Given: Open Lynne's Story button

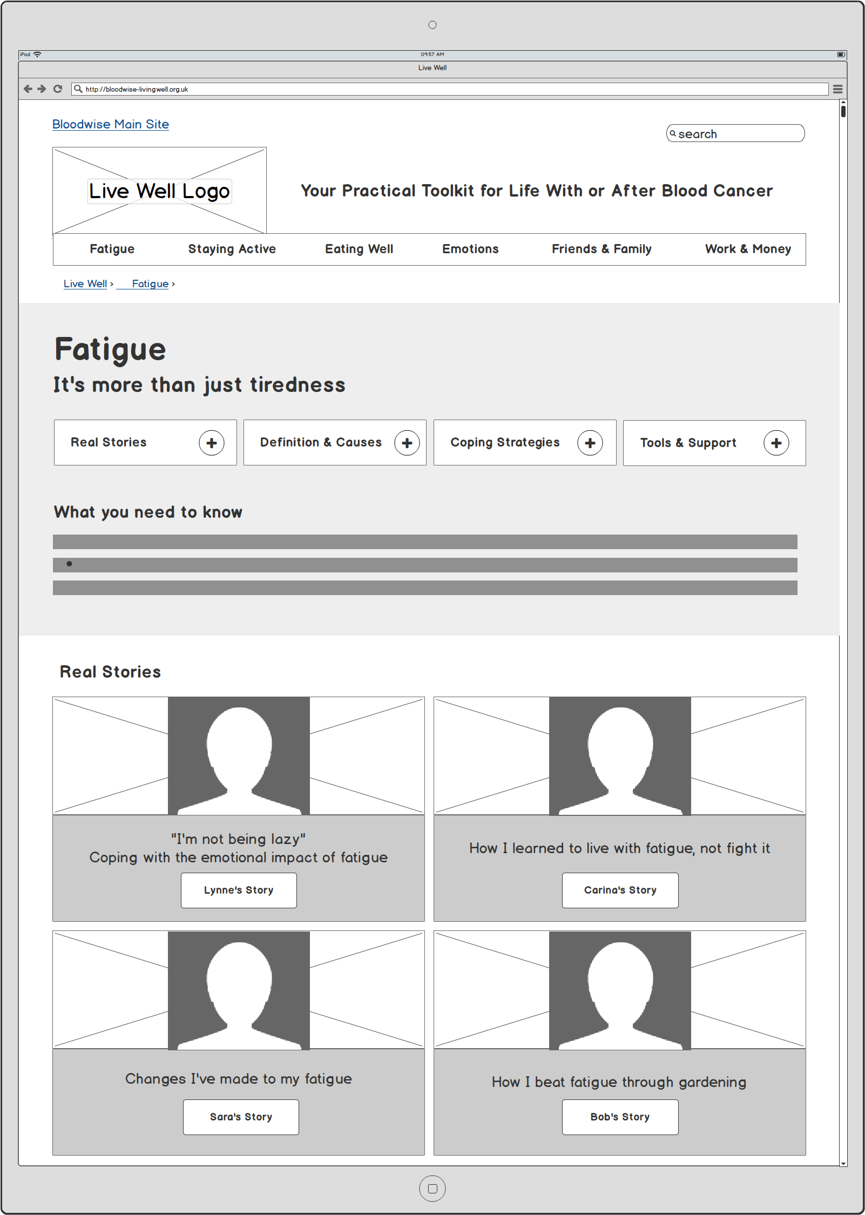Looking at the screenshot, I should tap(239, 890).
